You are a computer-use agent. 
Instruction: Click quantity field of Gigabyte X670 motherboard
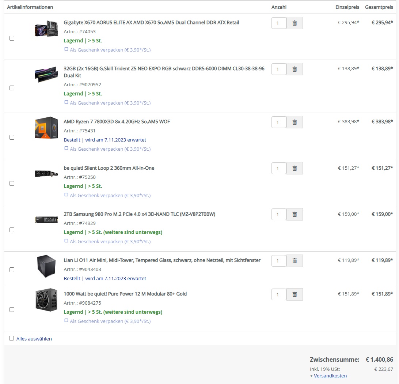tap(279, 23)
